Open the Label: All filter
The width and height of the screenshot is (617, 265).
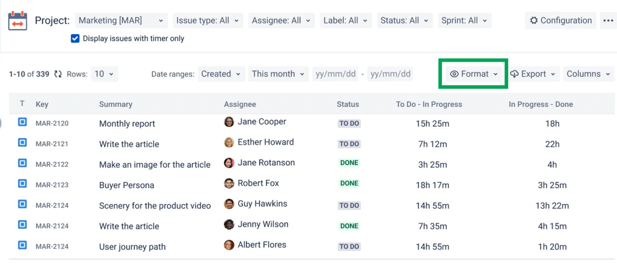346,20
